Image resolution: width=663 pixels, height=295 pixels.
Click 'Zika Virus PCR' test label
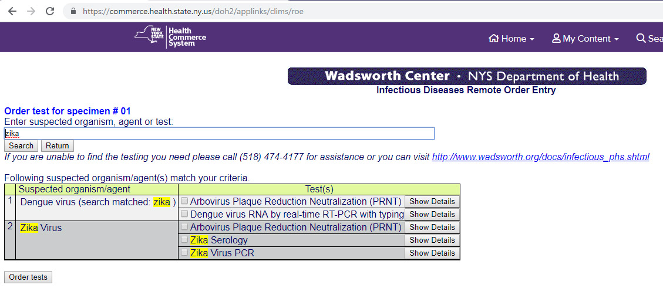click(222, 253)
